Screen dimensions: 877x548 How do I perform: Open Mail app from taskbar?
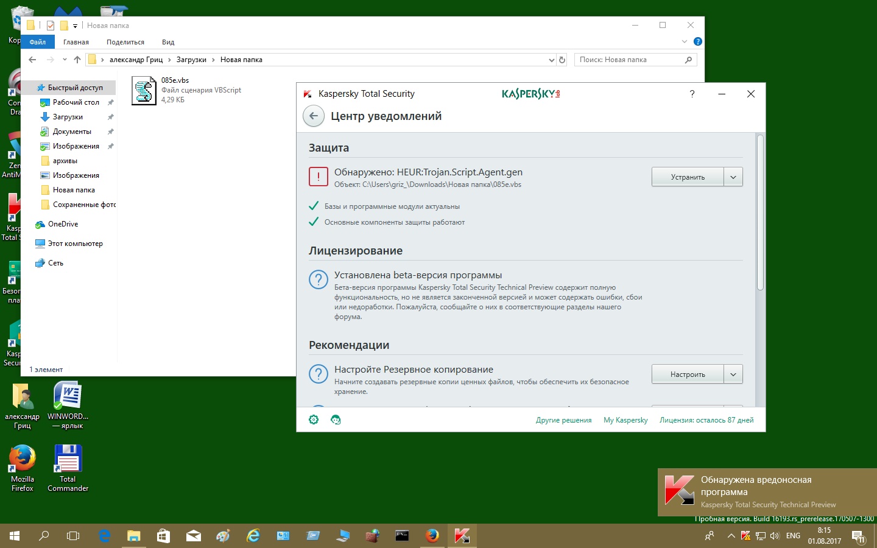coord(193,536)
